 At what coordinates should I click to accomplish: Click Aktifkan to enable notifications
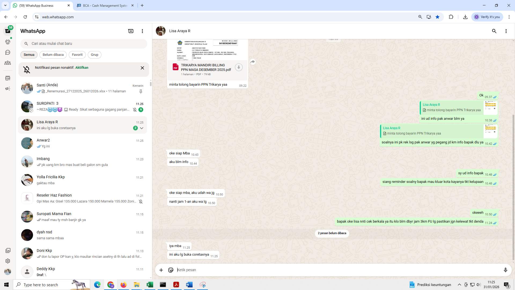click(x=81, y=67)
